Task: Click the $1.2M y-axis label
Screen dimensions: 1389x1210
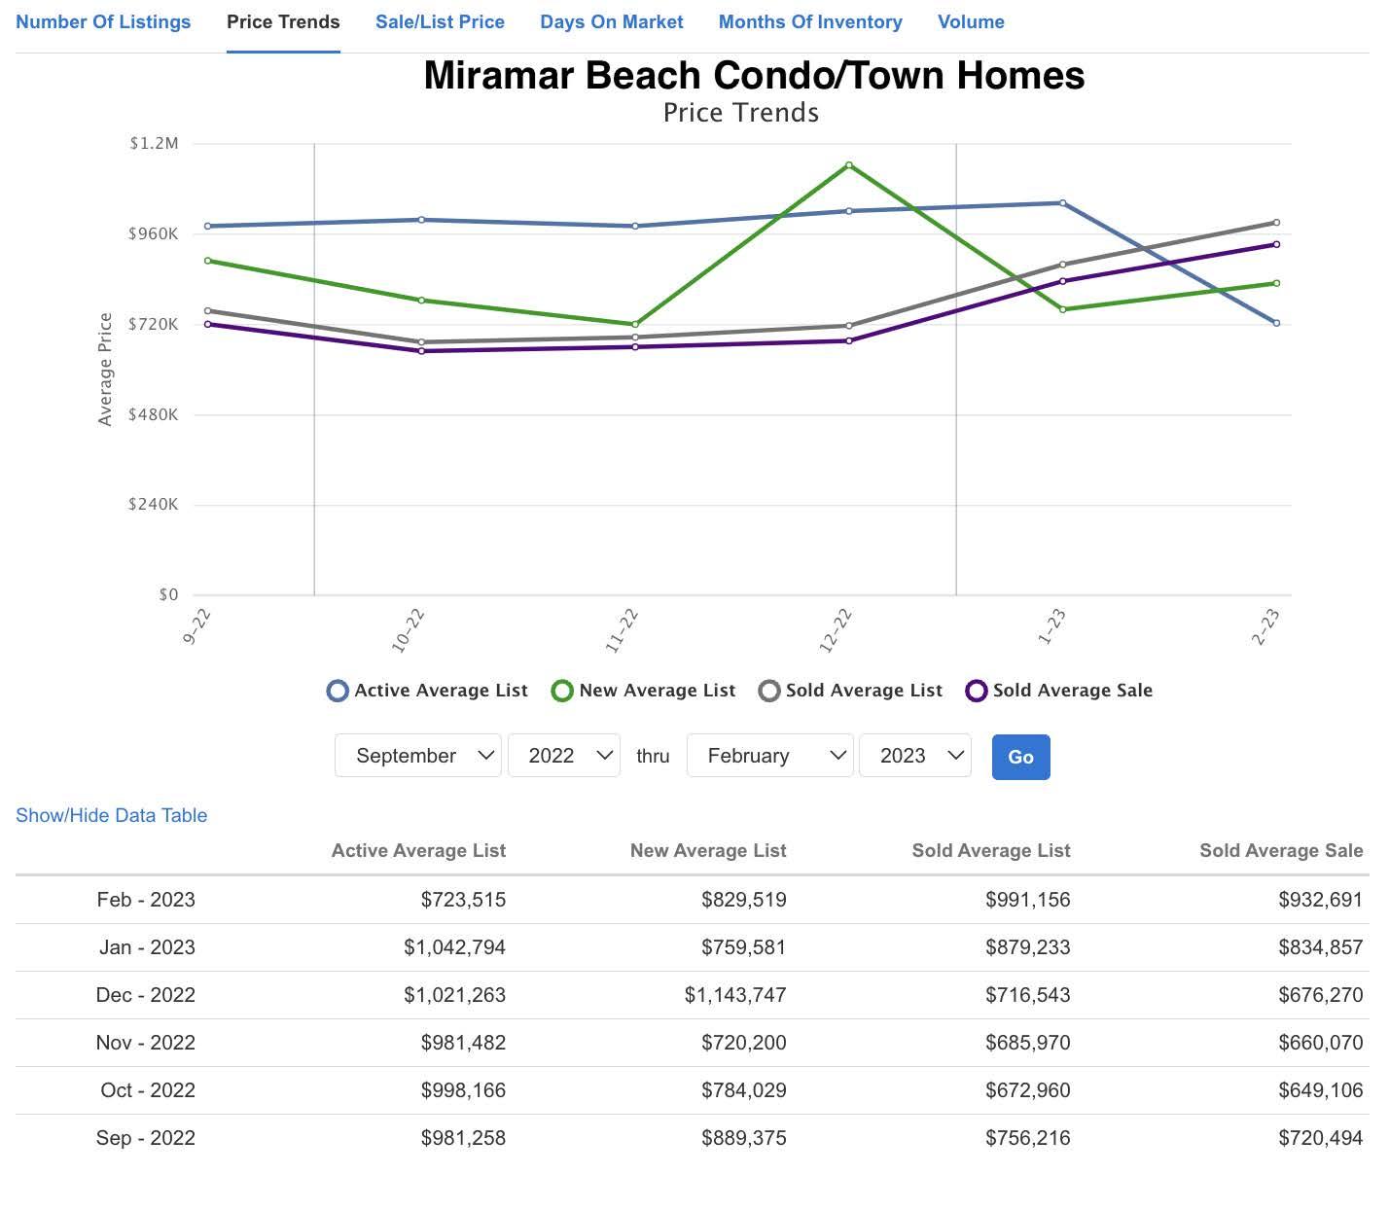Action: 154,143
